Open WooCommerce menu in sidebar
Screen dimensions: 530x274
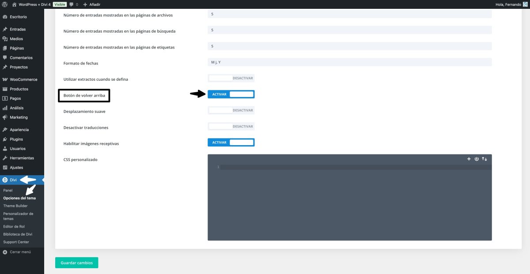point(23,79)
